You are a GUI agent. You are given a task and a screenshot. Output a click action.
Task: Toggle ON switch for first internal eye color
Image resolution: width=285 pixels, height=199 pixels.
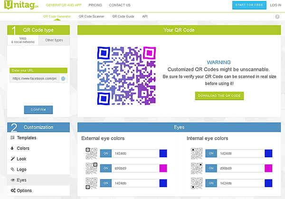point(211,154)
